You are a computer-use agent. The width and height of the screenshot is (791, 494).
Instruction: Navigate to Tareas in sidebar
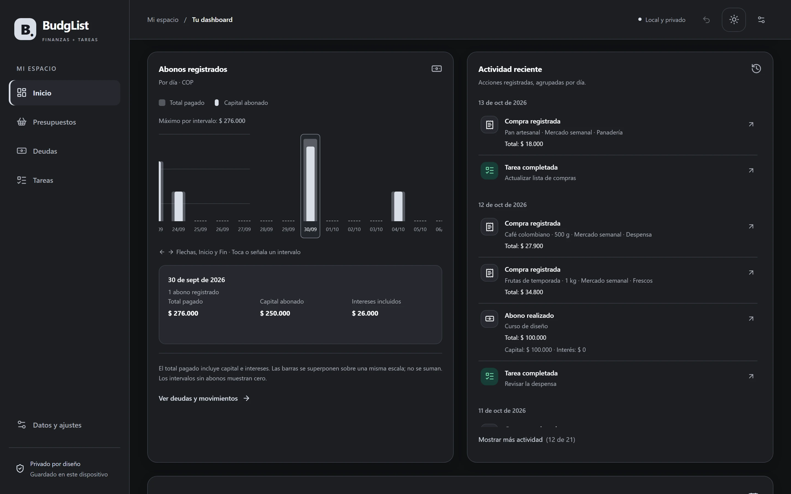65,180
